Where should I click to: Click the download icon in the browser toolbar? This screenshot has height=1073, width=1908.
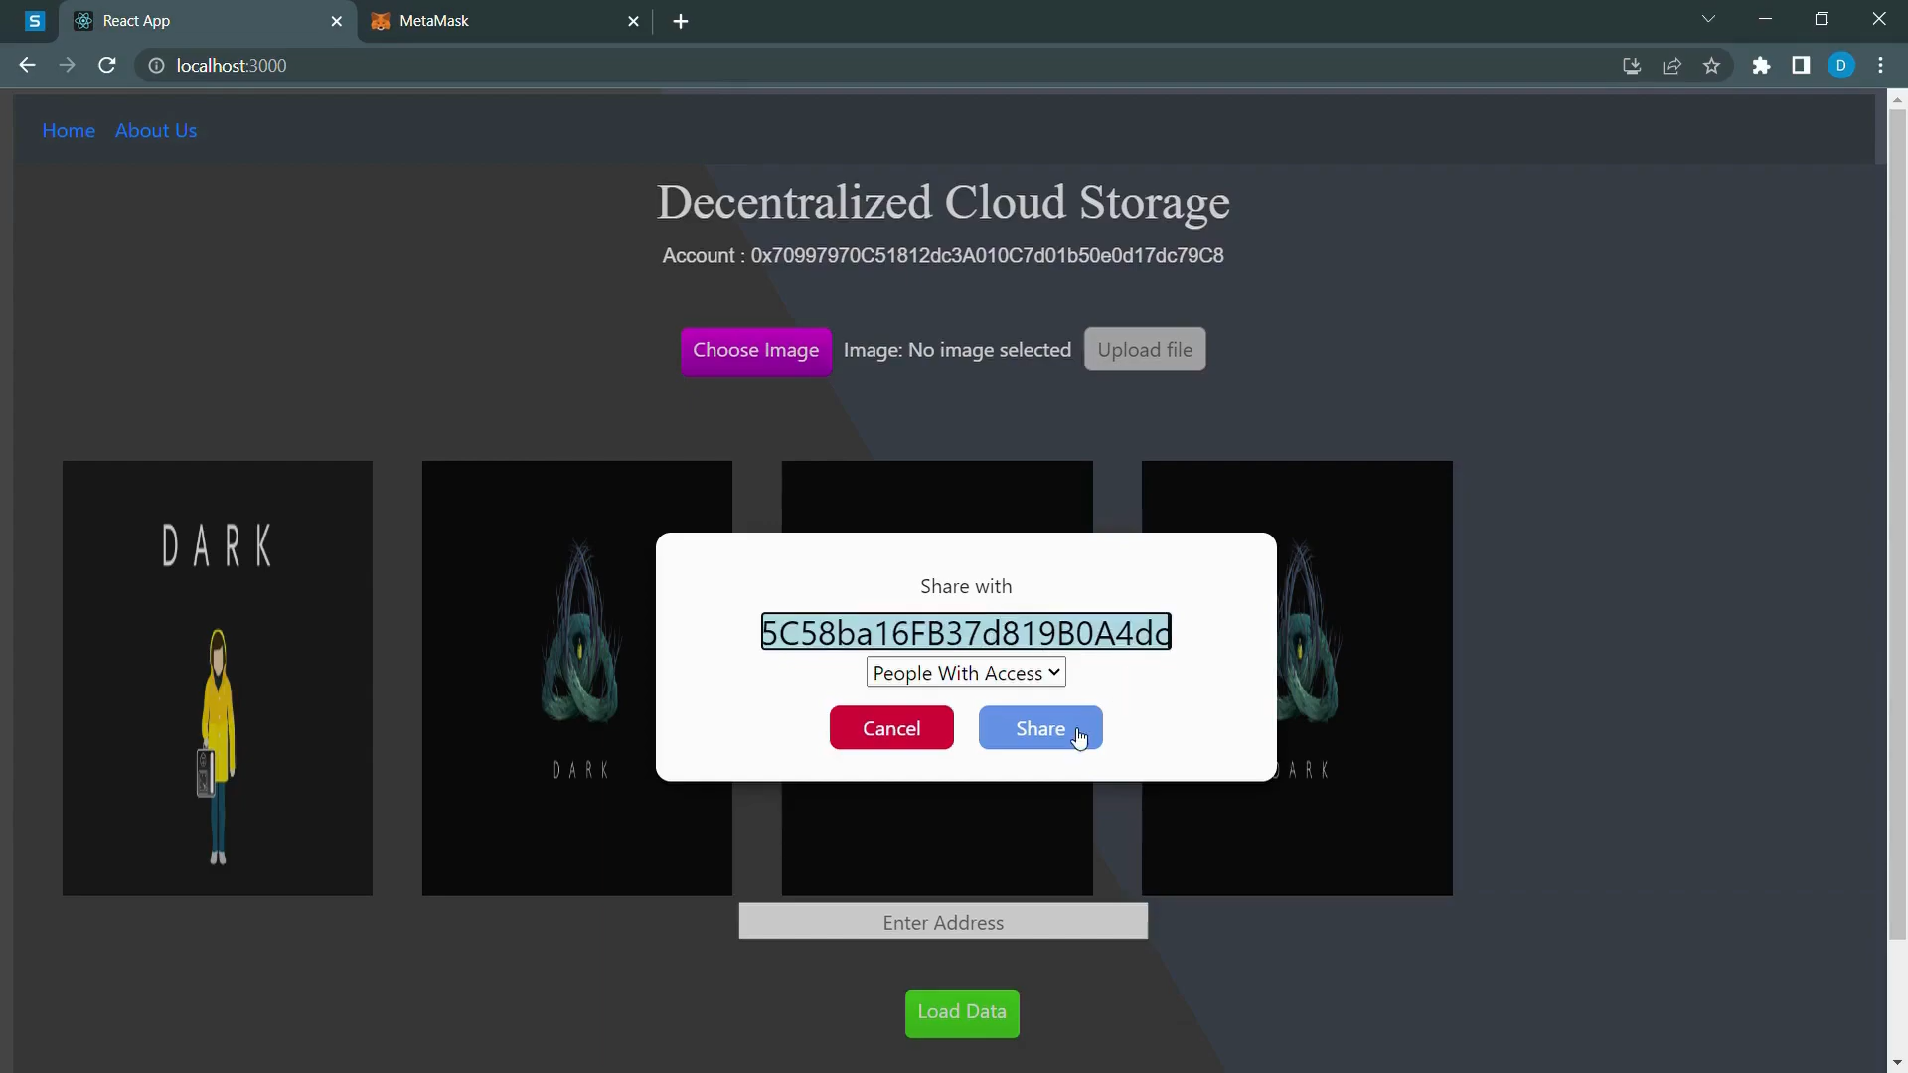point(1631,65)
